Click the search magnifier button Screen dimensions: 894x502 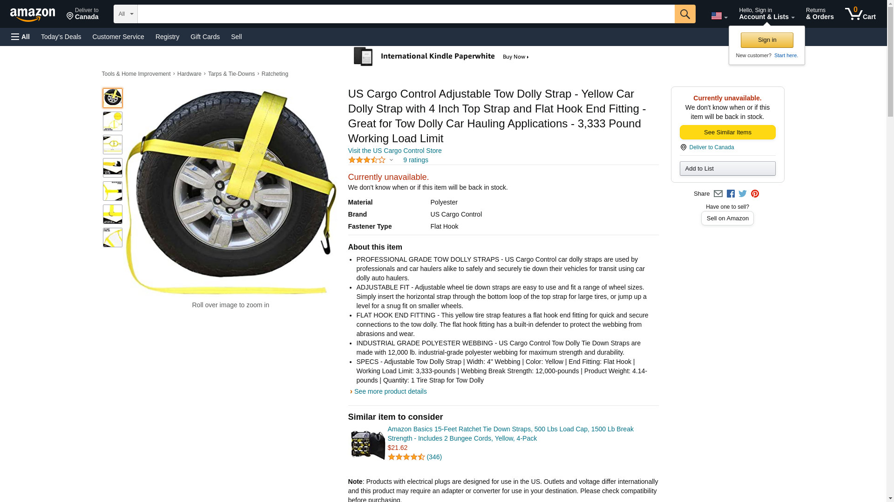(x=684, y=14)
